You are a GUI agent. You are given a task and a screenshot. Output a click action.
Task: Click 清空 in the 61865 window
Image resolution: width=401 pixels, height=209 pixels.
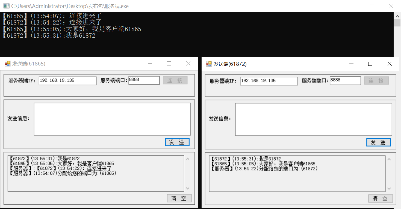click(x=179, y=198)
